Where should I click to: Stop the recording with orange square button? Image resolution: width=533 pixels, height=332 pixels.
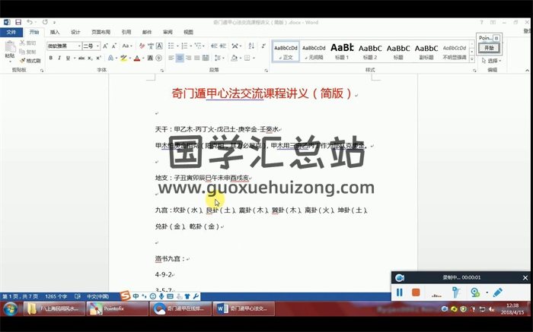416,292
